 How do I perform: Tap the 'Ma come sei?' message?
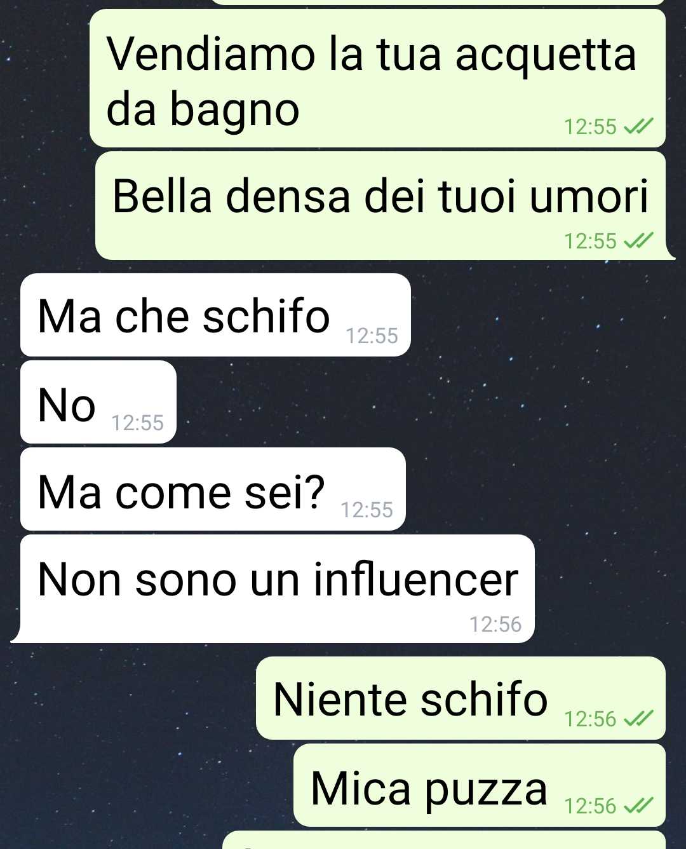tap(213, 489)
